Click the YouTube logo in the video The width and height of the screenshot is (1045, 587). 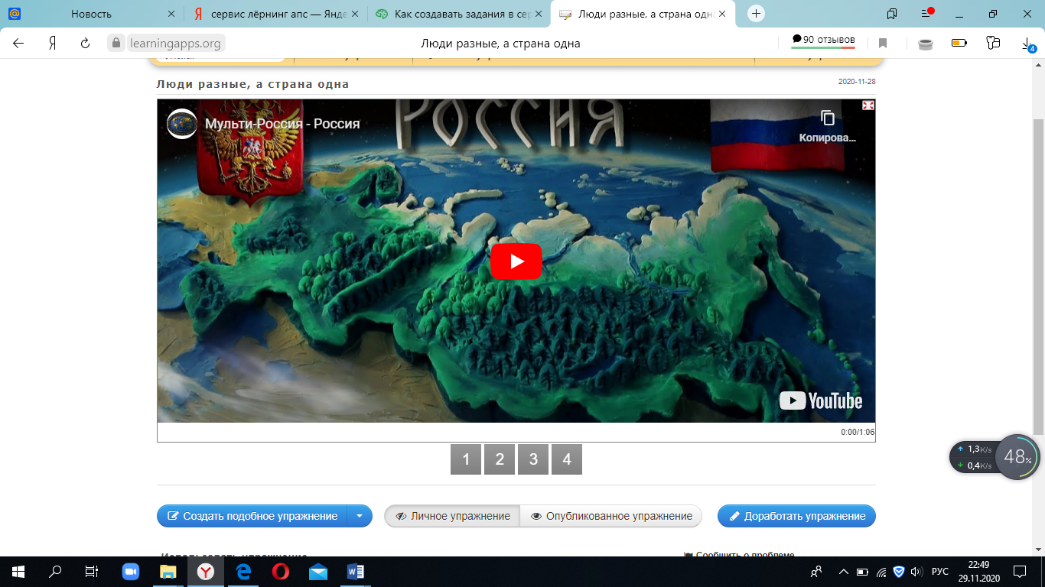(x=820, y=401)
